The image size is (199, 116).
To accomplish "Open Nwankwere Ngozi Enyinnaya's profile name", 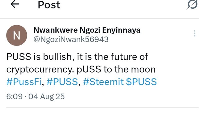I will click(x=87, y=30).
